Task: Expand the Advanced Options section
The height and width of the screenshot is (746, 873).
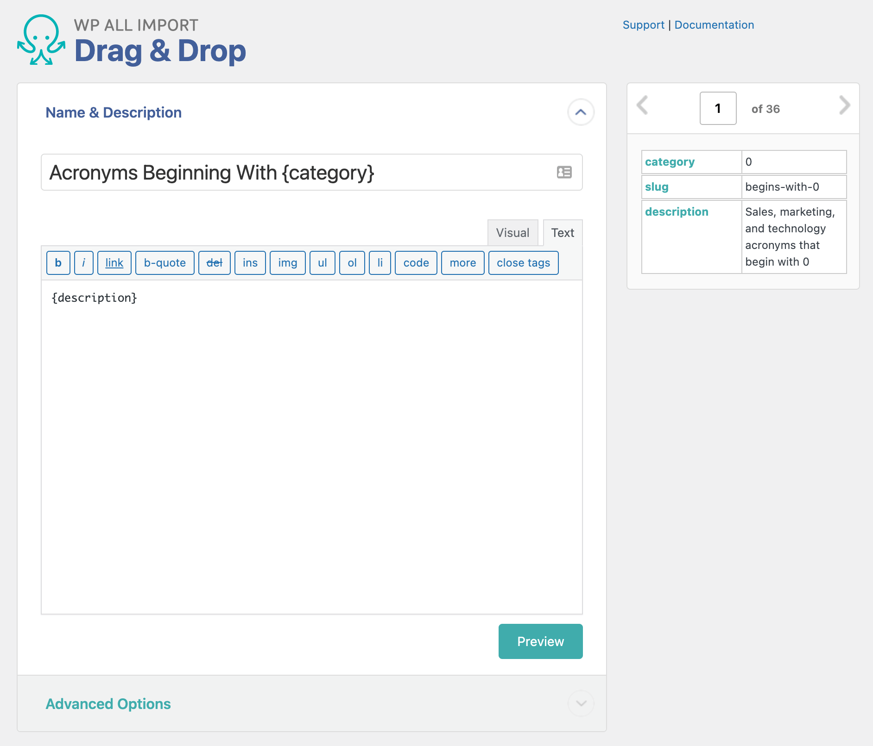Action: 581,703
